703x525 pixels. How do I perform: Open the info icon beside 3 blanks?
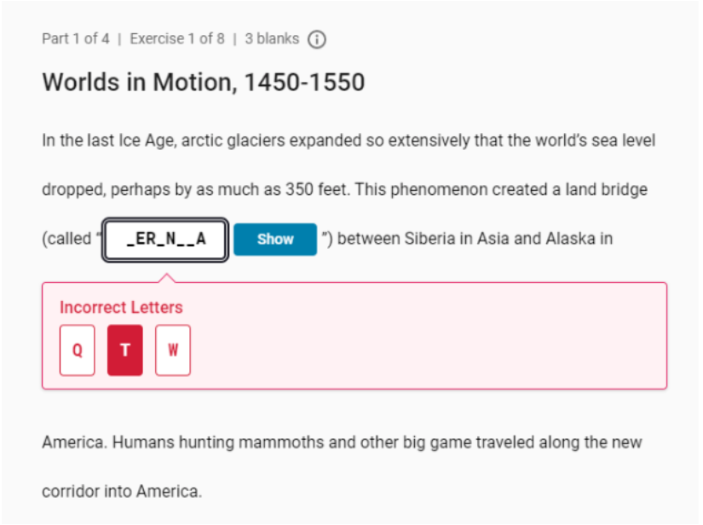(316, 39)
